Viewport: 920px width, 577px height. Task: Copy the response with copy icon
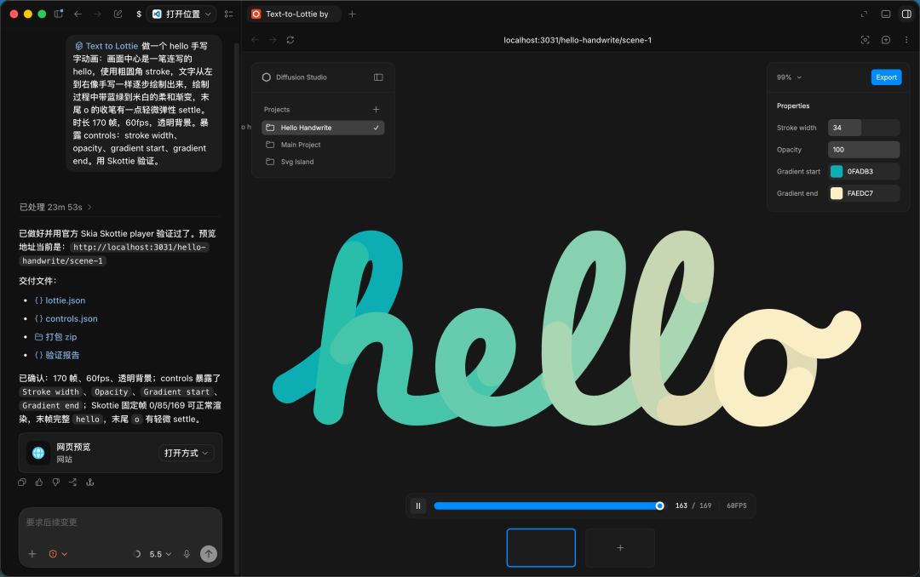coord(21,482)
